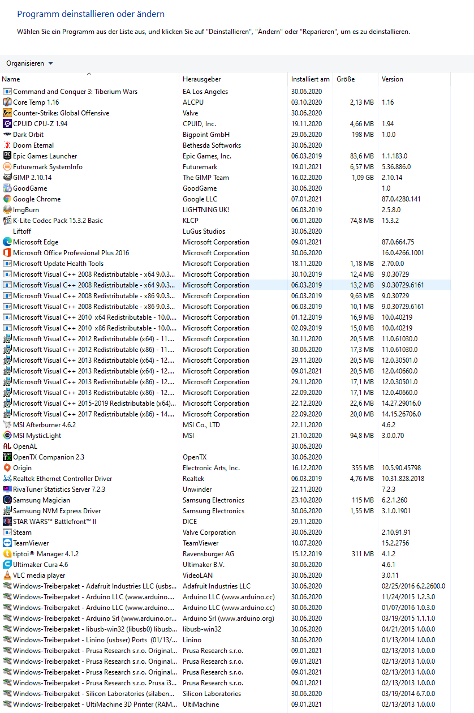Viewport: 474px width, 713px height.
Task: Click the Counter-Strike: Global Offensive icon
Action: coord(7,113)
